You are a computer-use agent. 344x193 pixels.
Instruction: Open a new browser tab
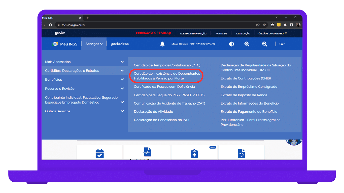pyautogui.click(x=88, y=18)
